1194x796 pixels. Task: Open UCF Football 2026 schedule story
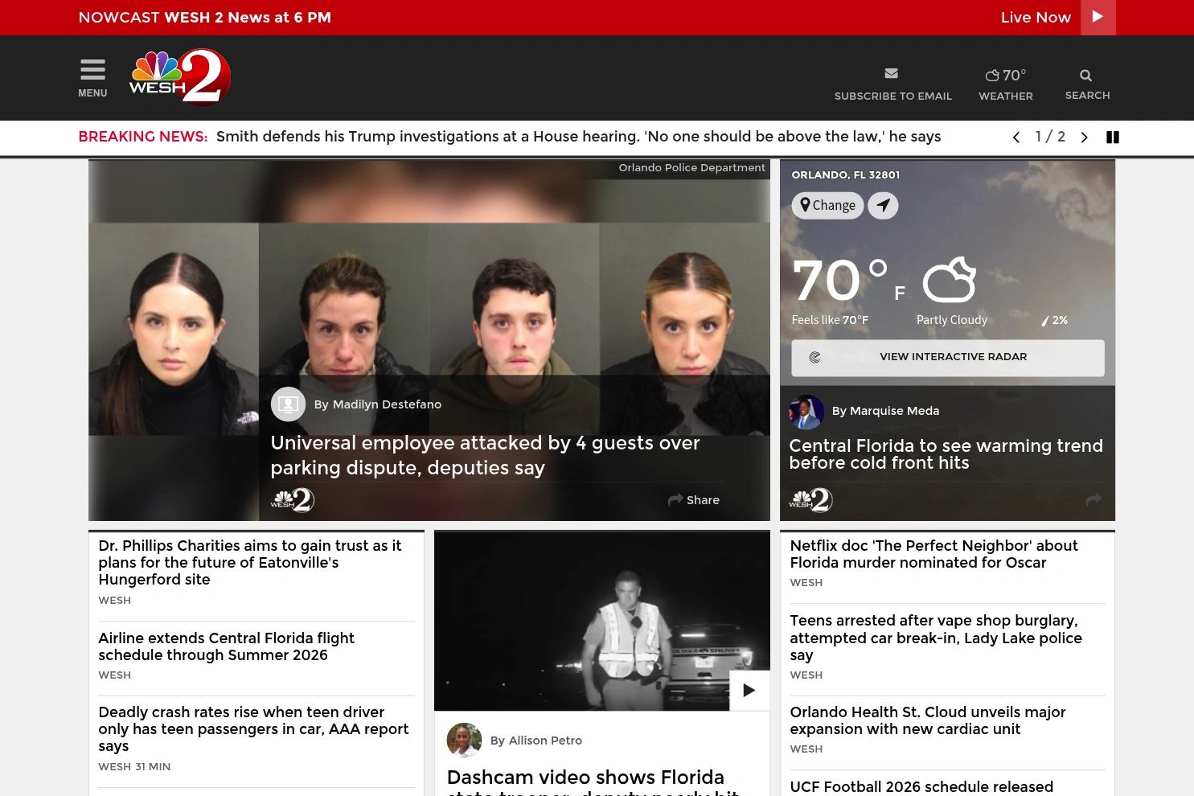coord(921,787)
